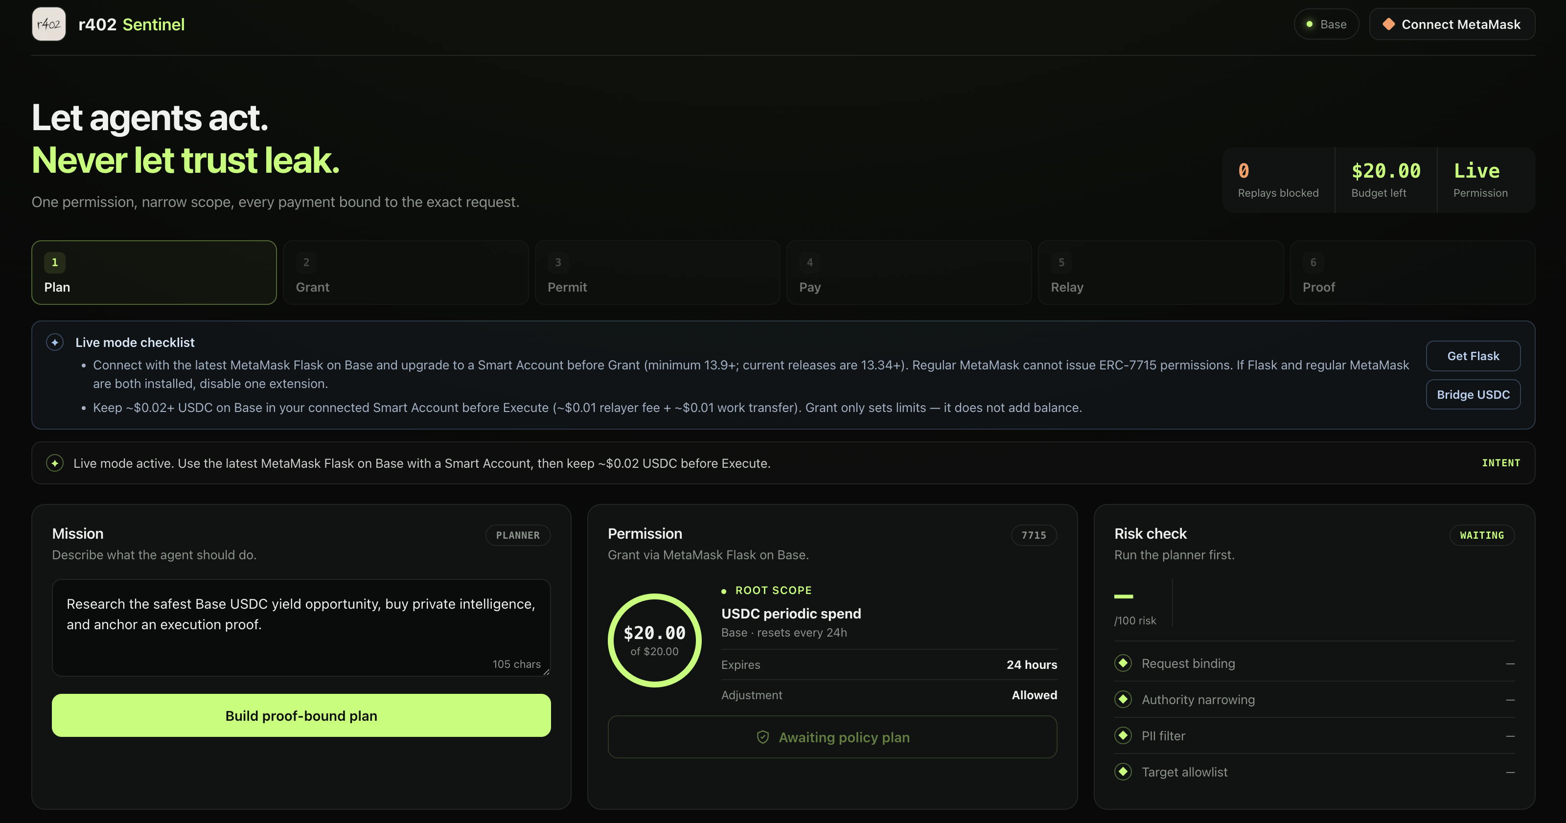The height and width of the screenshot is (823, 1566).
Task: Click 'Grant via MetaMask Flask on Base.' text
Action: coord(708,555)
